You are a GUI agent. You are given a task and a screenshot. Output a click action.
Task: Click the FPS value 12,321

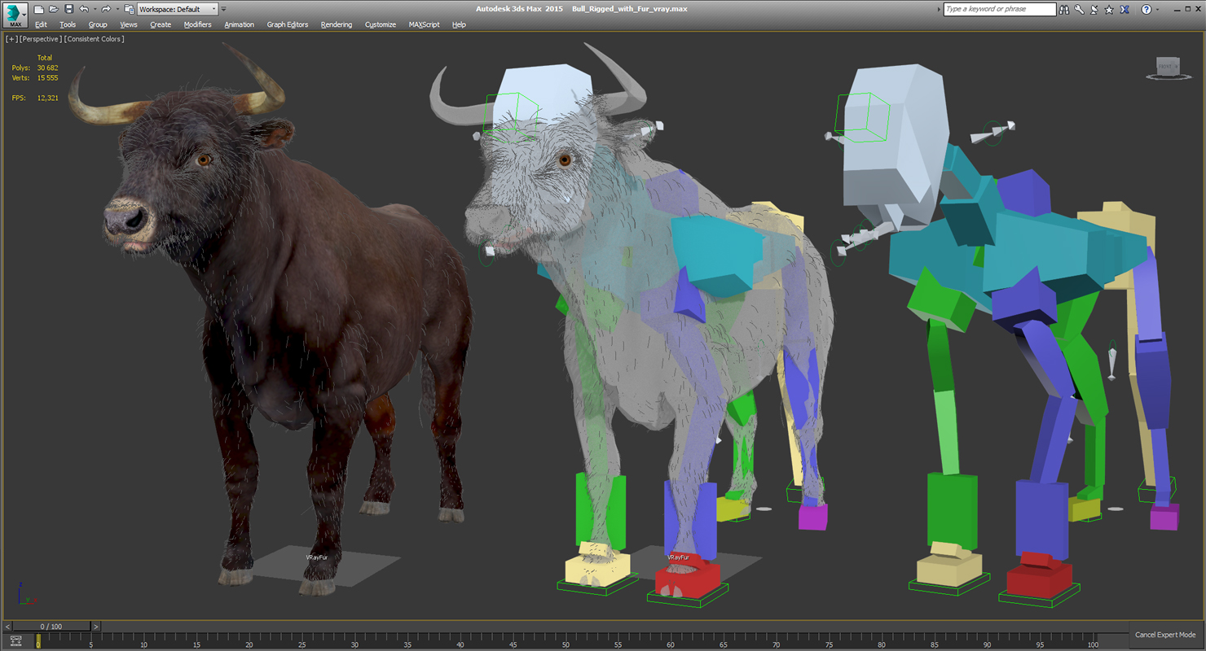(47, 98)
